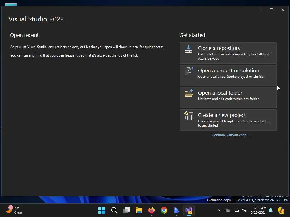Open Google Chrome from the taskbar
290x217 pixels.
pyautogui.click(x=164, y=210)
